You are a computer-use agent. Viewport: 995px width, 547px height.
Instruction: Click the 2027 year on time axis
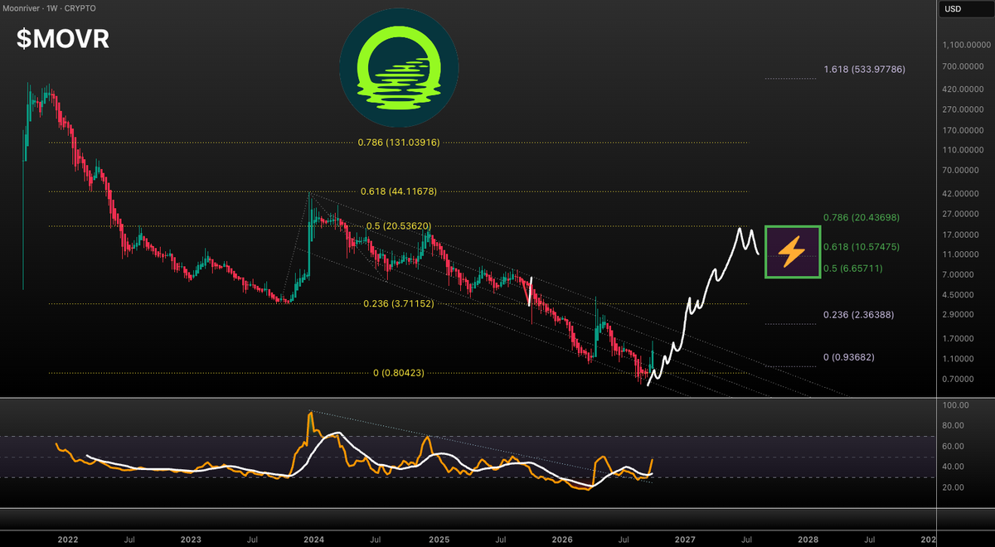685,539
